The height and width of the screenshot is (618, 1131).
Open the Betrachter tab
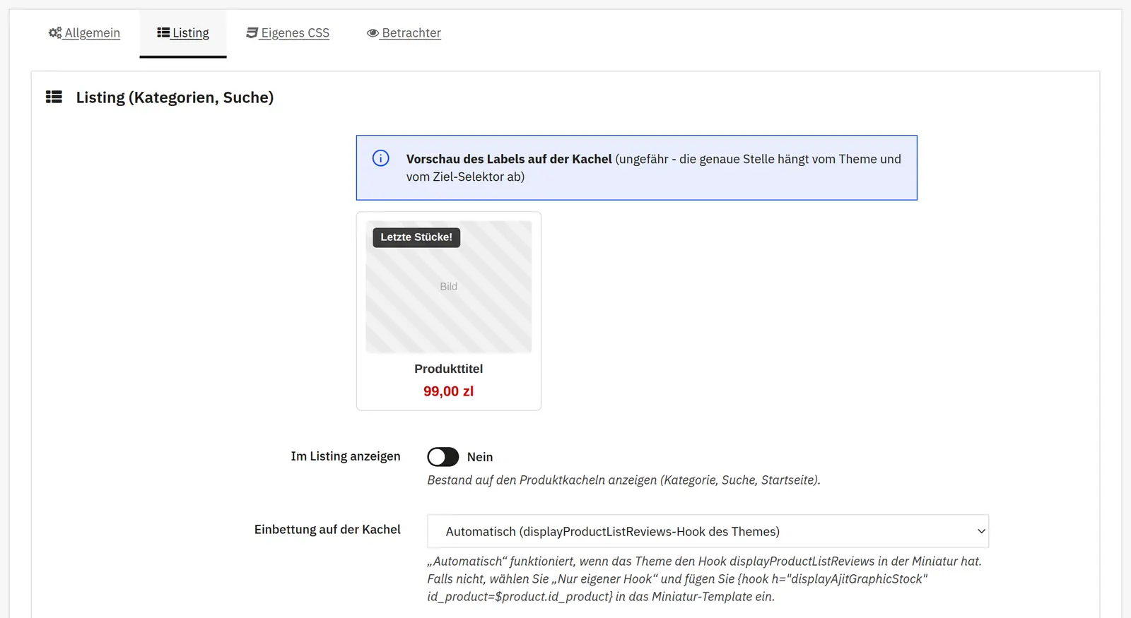point(404,33)
